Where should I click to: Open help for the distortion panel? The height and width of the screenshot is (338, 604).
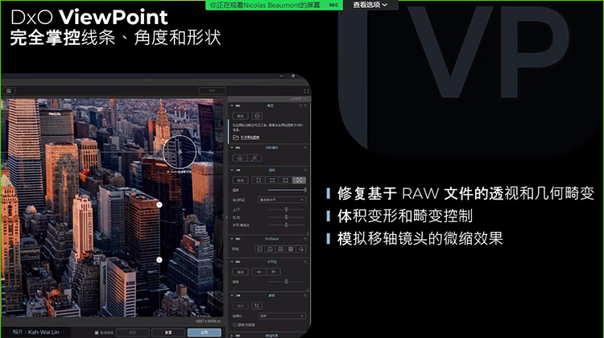(x=300, y=105)
